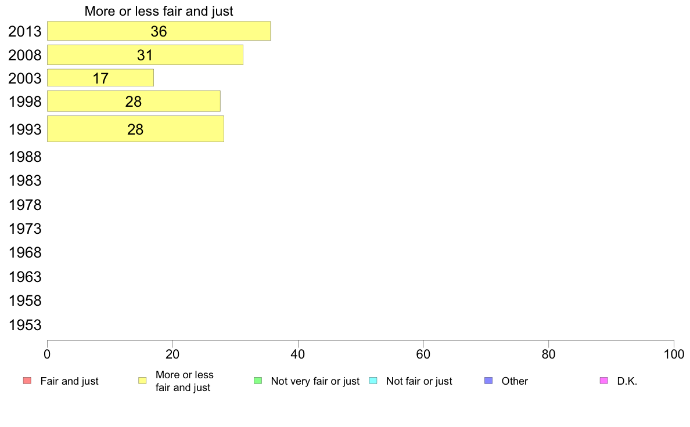Select the cyan Not fair or just swatch
Viewport: 690px width, 427px height.
373,381
